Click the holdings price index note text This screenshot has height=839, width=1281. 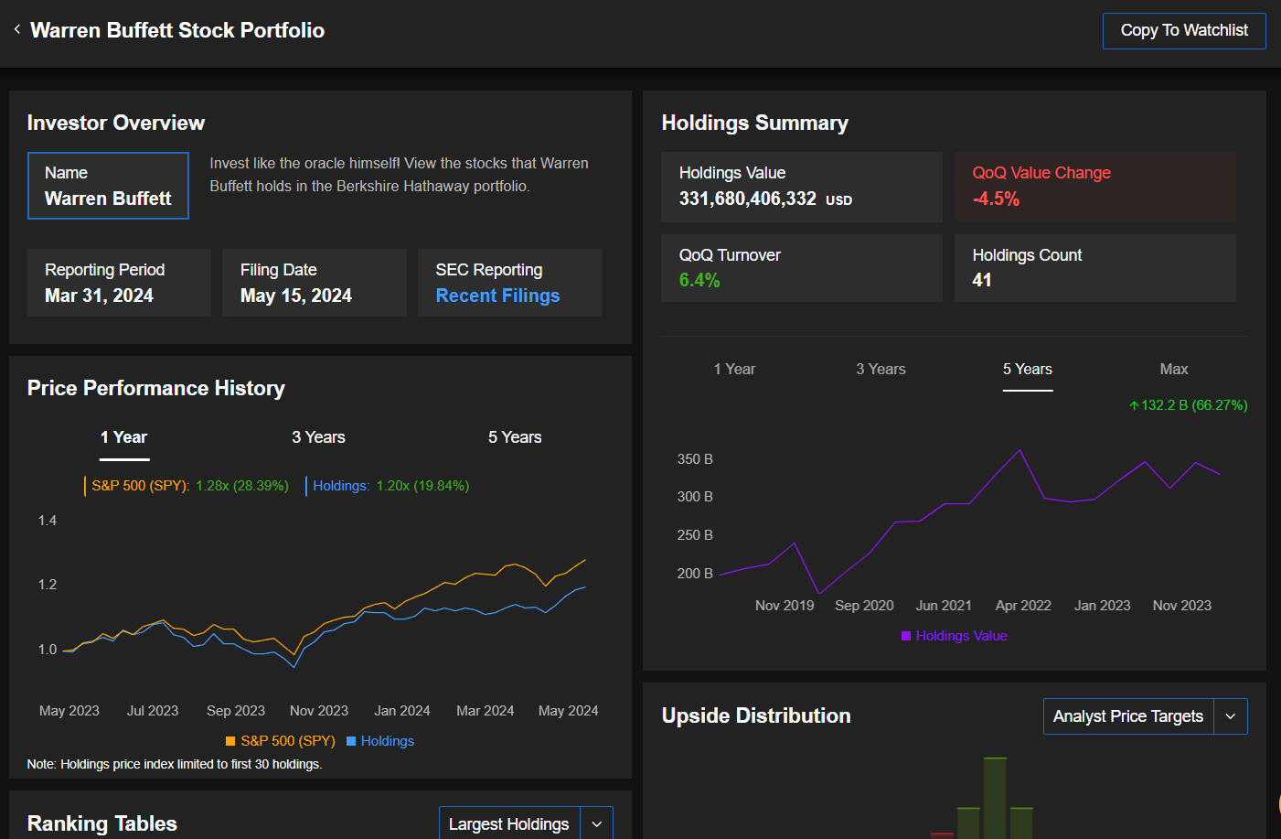tap(175, 764)
